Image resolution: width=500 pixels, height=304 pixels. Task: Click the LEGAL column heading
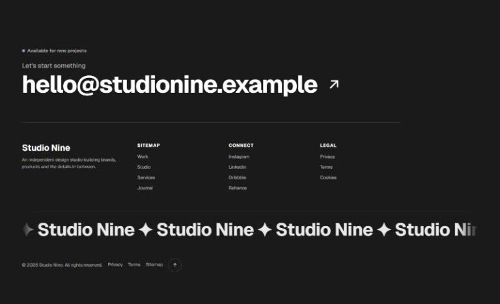click(328, 146)
